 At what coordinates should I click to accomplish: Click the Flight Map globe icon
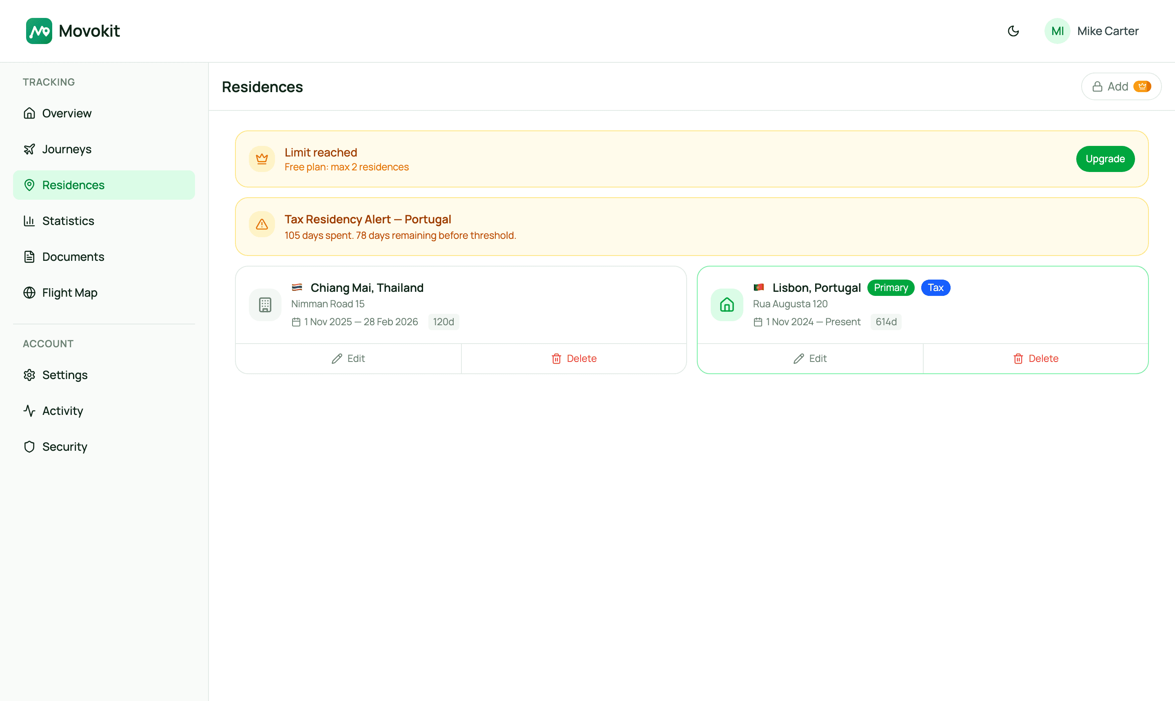coord(29,292)
